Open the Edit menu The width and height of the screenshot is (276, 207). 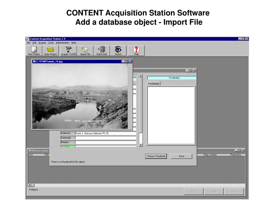pyautogui.click(x=34, y=43)
